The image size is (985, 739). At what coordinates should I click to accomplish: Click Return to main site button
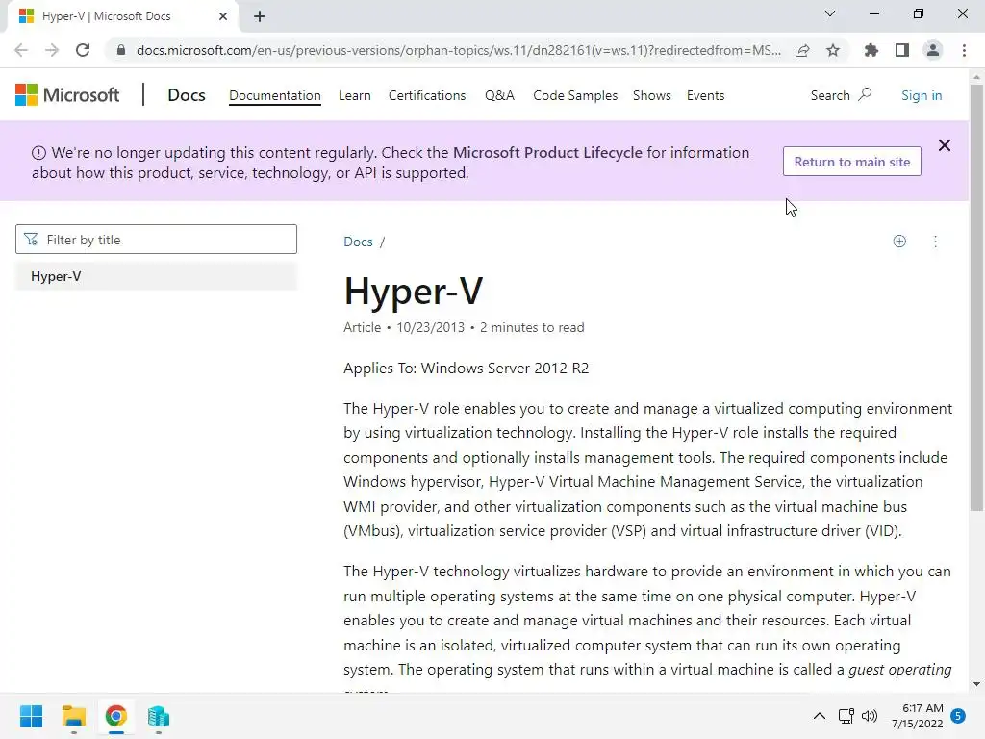click(x=852, y=162)
